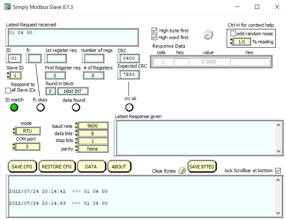286x220 pixels.
Task: Click the scroll-down arrow in Latest Response
Action: [x=278, y=151]
